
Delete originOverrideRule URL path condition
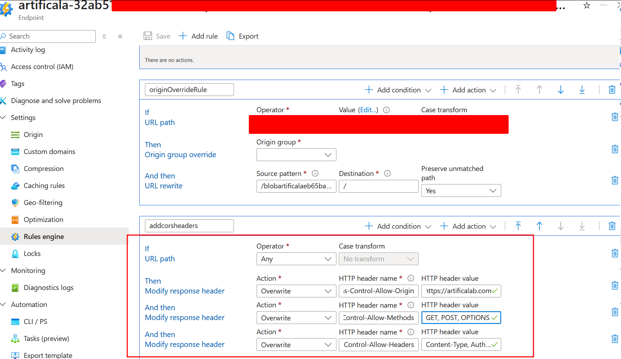tap(615, 117)
